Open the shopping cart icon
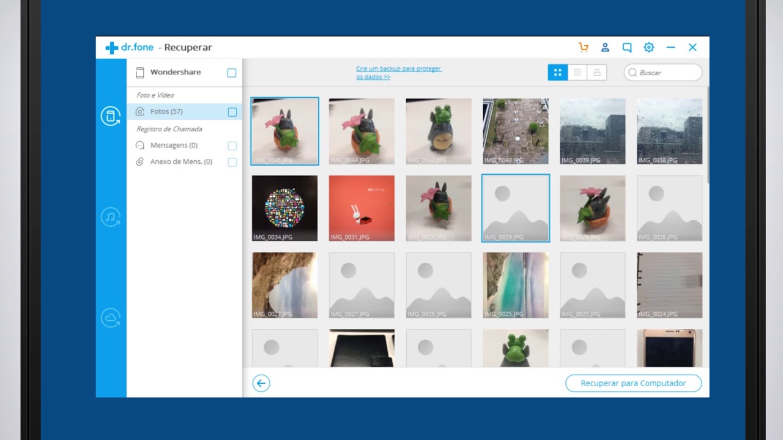The width and height of the screenshot is (783, 440). 584,47
